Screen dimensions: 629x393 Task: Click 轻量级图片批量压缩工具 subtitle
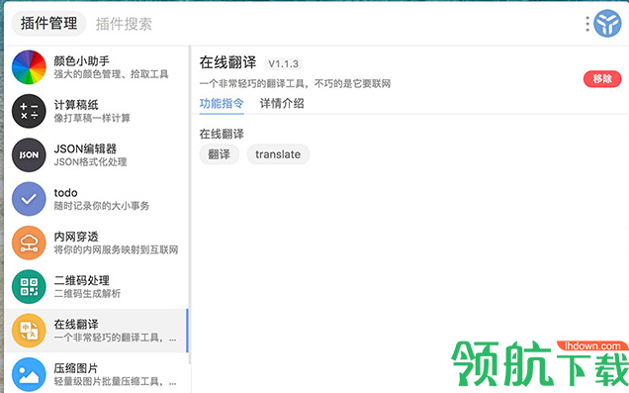point(115,381)
